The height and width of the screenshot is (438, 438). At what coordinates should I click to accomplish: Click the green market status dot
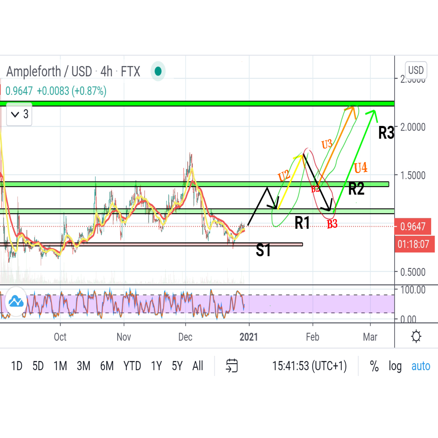(158, 71)
